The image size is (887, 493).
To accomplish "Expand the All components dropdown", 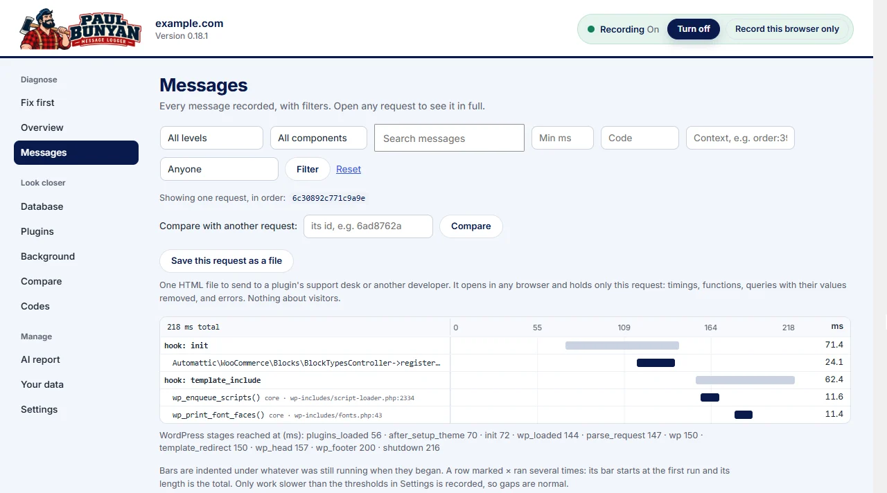I will [319, 138].
